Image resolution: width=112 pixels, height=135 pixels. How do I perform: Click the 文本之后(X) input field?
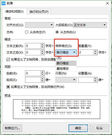point(33,53)
